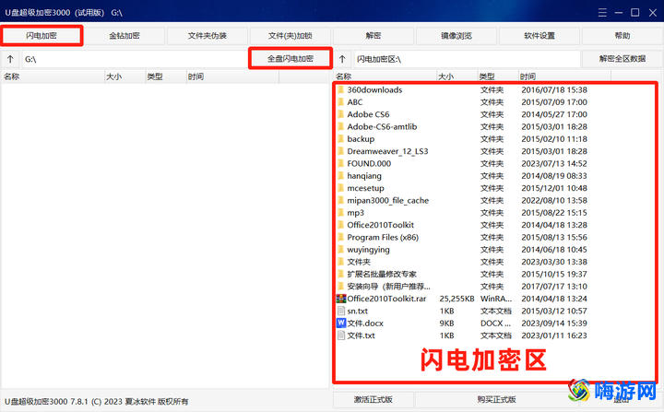Click the 25,255KB size cell
Screen dimensions: 664x412
click(x=456, y=299)
